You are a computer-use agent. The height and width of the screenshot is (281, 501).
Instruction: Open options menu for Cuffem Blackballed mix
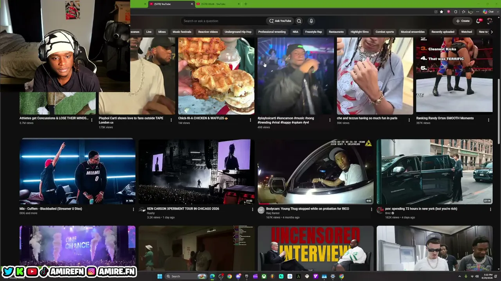(x=133, y=210)
